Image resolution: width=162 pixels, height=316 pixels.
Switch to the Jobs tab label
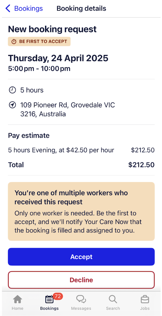(x=145, y=308)
